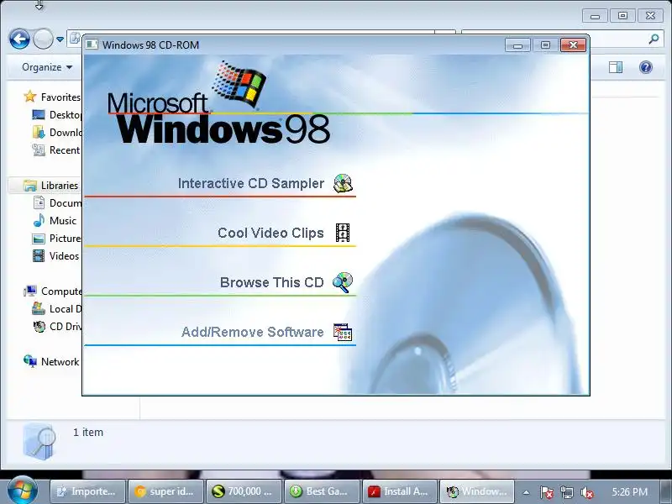672x504 pixels.
Task: Switch to the Install A... taskbar button
Action: (400, 491)
